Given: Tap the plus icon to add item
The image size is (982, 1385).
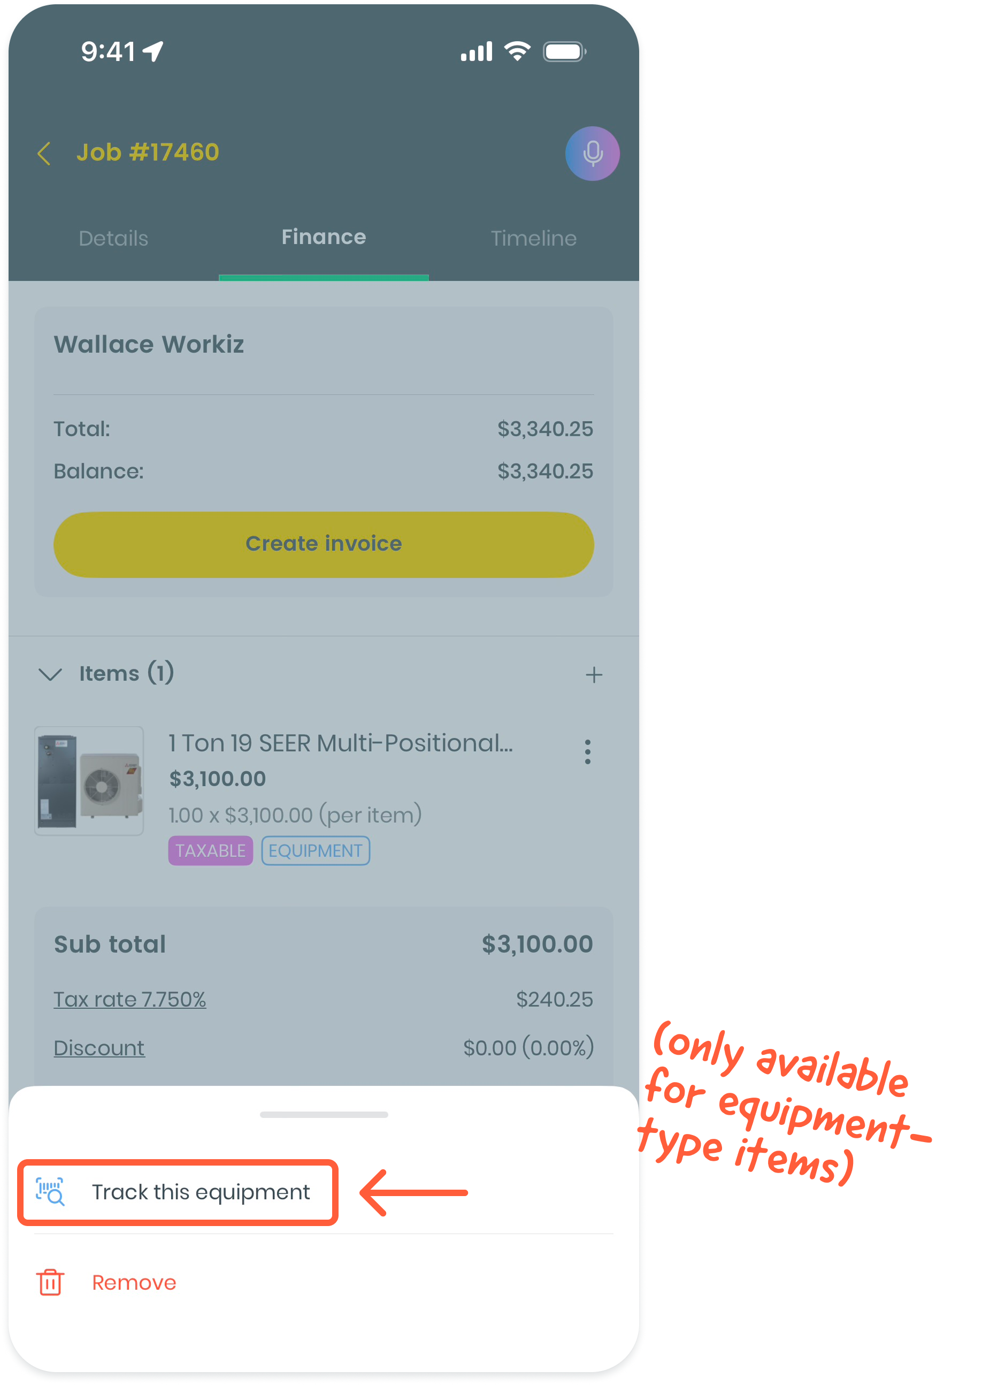Looking at the screenshot, I should click(x=594, y=674).
